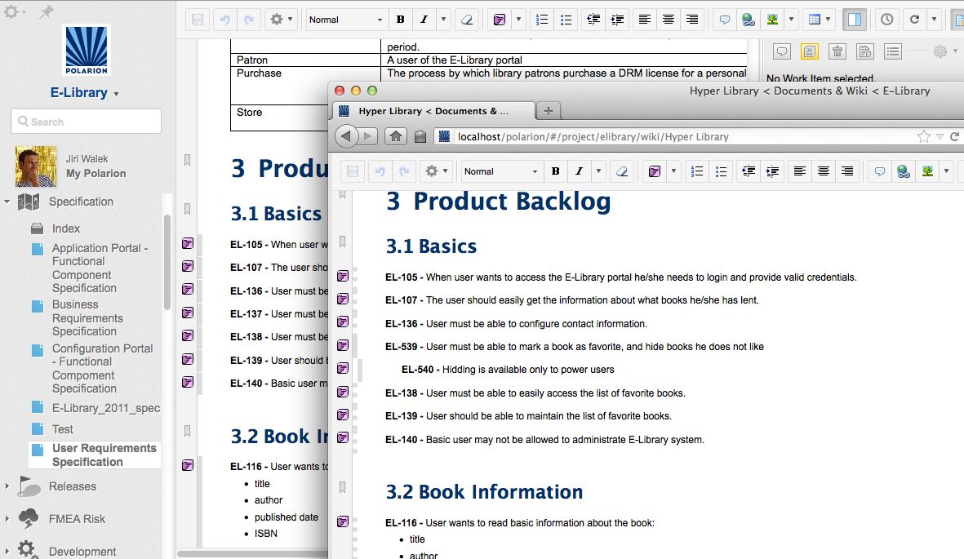Open the gear dropdown in back window toolbar
Viewport: 964px width, 559px height.
pyautogui.click(x=282, y=20)
